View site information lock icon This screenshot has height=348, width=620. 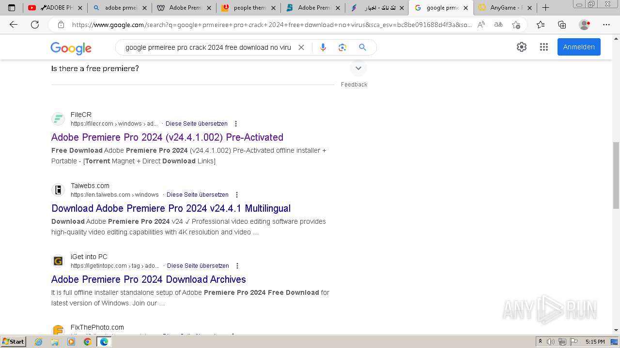[x=61, y=25]
